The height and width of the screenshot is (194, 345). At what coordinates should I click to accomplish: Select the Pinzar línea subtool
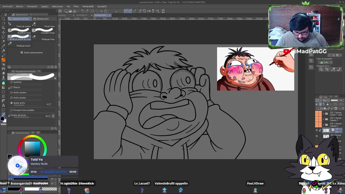[44, 25]
